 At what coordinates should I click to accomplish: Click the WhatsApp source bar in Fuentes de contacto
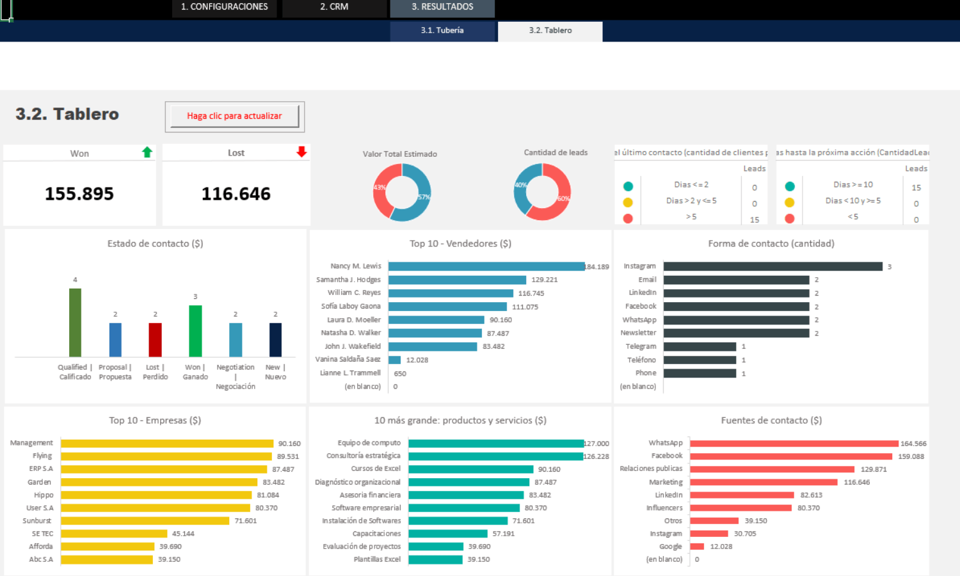[794, 444]
